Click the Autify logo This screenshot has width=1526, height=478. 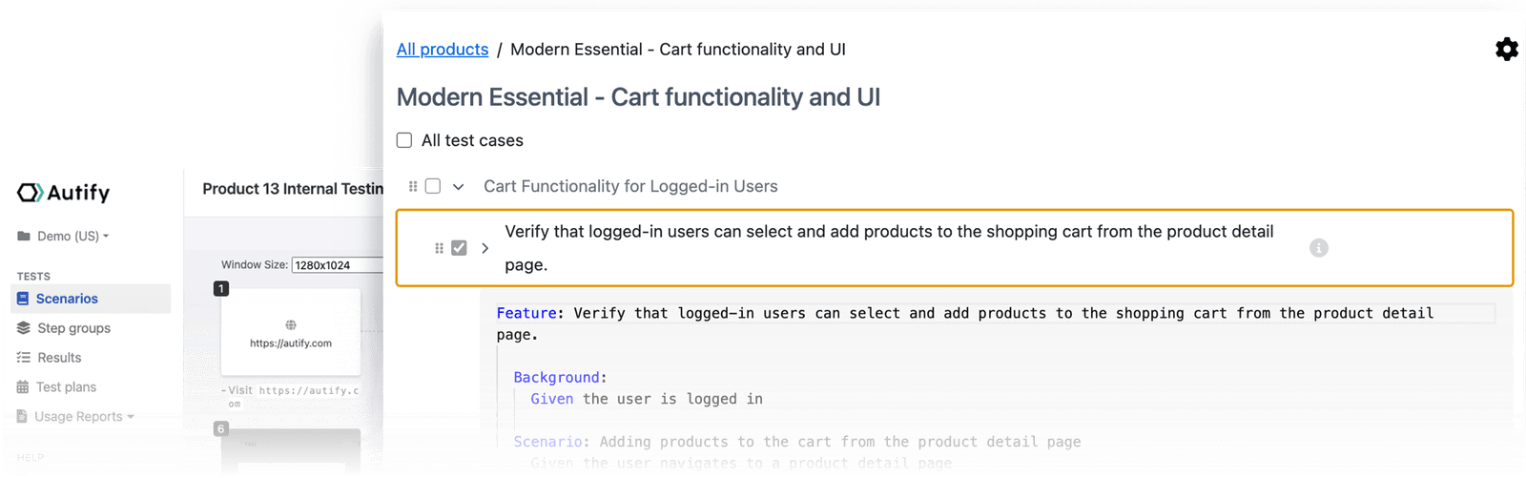coord(64,193)
